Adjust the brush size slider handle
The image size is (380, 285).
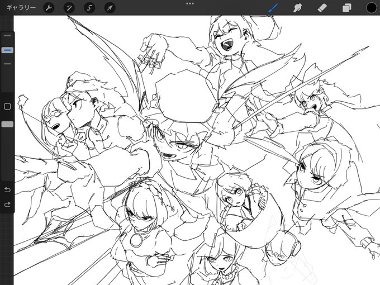pos(7,50)
